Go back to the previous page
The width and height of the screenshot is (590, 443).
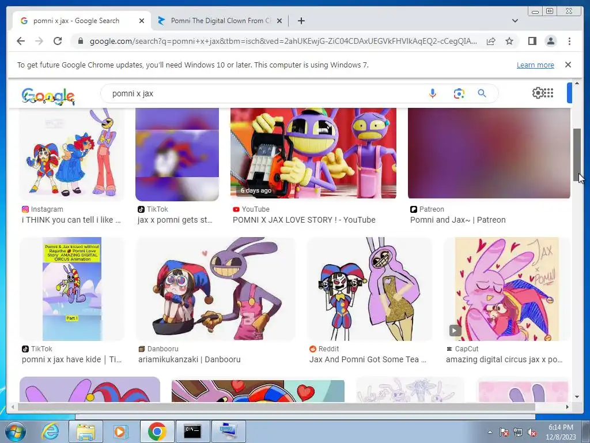point(21,41)
